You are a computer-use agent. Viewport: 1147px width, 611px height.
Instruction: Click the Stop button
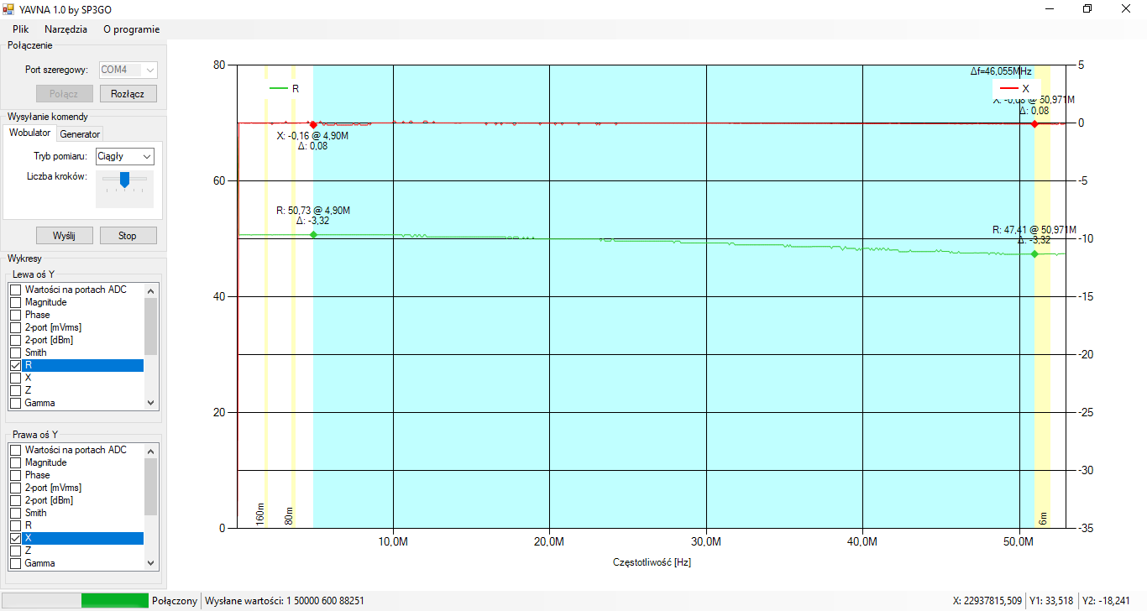128,236
